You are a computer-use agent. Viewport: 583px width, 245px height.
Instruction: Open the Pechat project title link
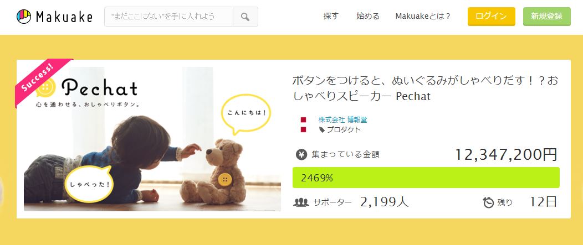[426, 88]
